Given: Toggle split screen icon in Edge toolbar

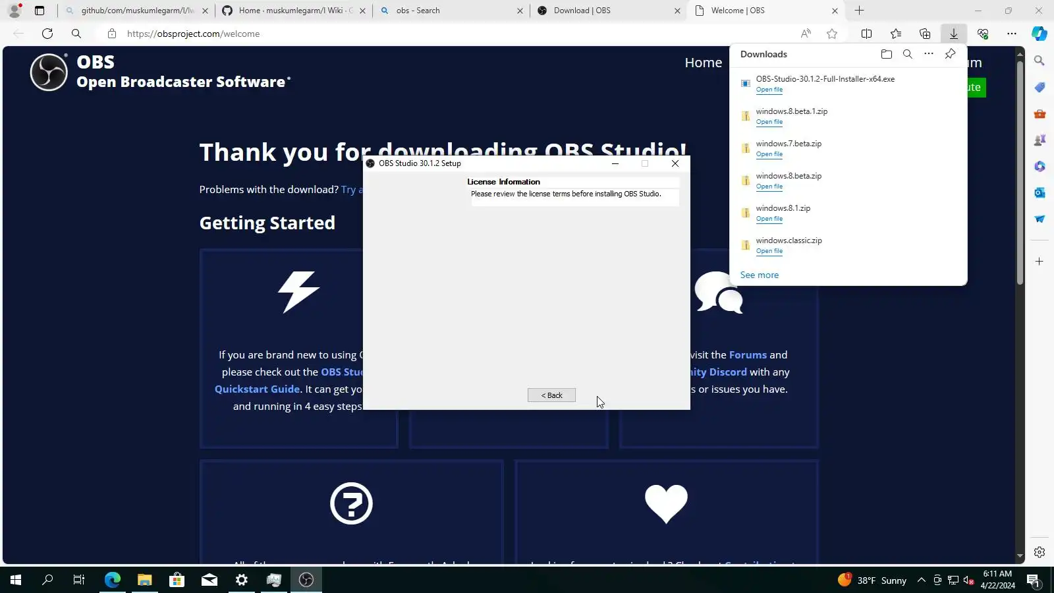Looking at the screenshot, I should pyautogui.click(x=867, y=34).
